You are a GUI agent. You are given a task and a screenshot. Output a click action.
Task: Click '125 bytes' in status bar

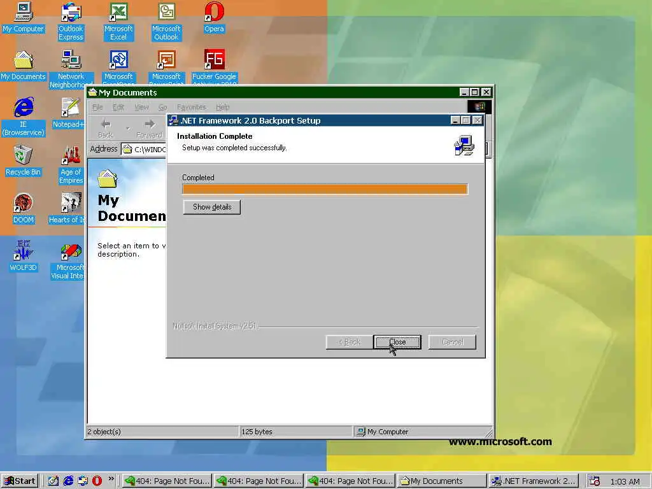[x=257, y=432]
